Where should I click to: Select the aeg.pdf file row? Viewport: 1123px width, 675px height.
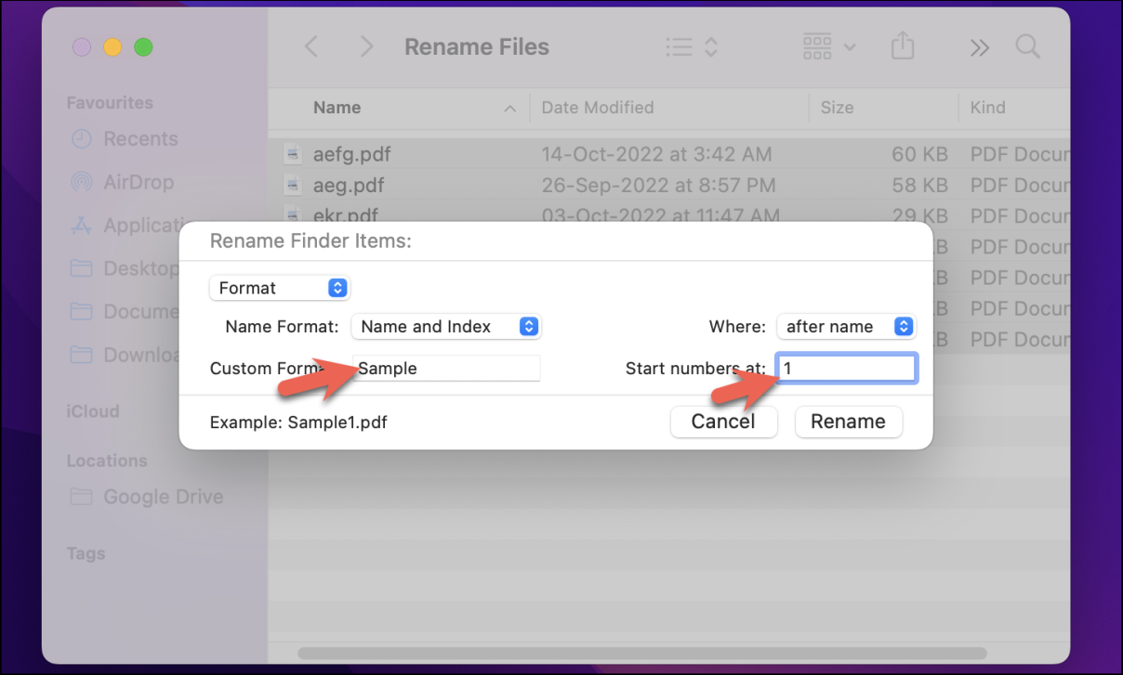coord(669,185)
